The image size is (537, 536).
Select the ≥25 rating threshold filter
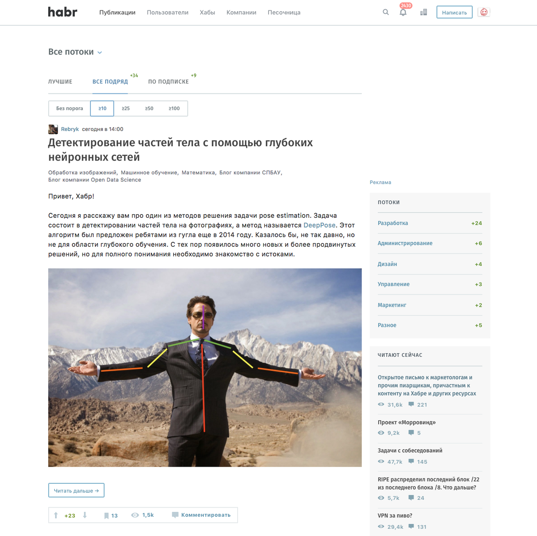[x=126, y=108]
